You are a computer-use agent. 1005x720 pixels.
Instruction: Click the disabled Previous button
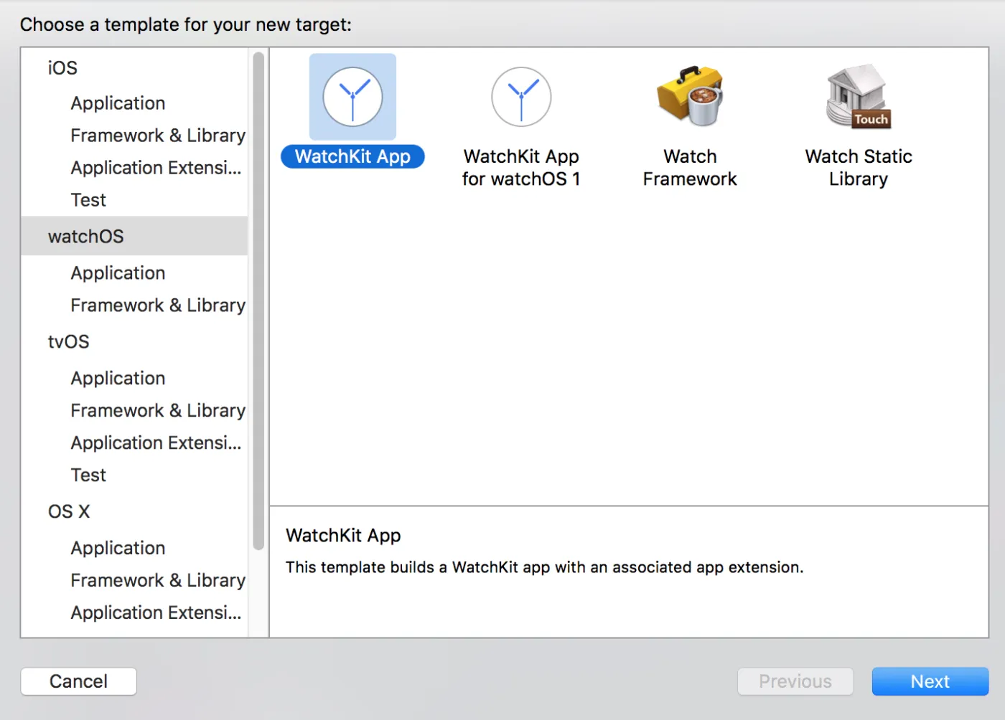[x=795, y=681]
